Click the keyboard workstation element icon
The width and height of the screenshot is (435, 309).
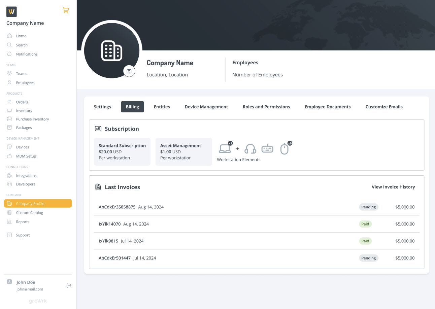click(x=267, y=148)
